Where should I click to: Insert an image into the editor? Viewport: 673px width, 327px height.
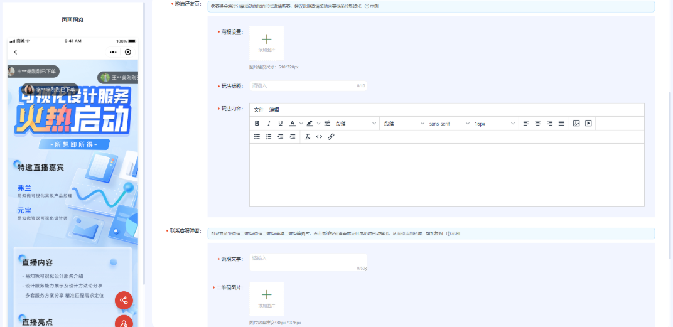(x=576, y=124)
